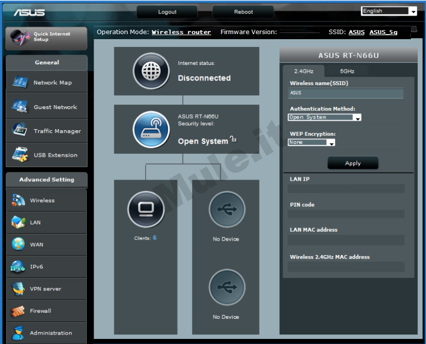Click the General section header
The width and height of the screenshot is (426, 344).
[x=47, y=63]
